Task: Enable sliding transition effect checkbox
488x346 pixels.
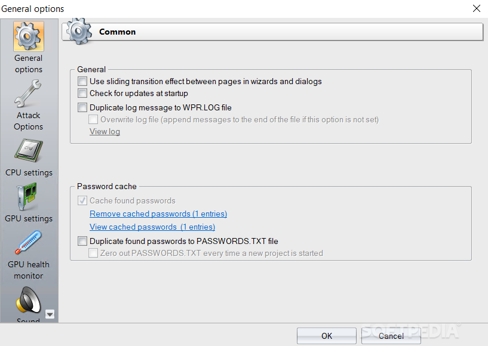Action: coord(82,81)
